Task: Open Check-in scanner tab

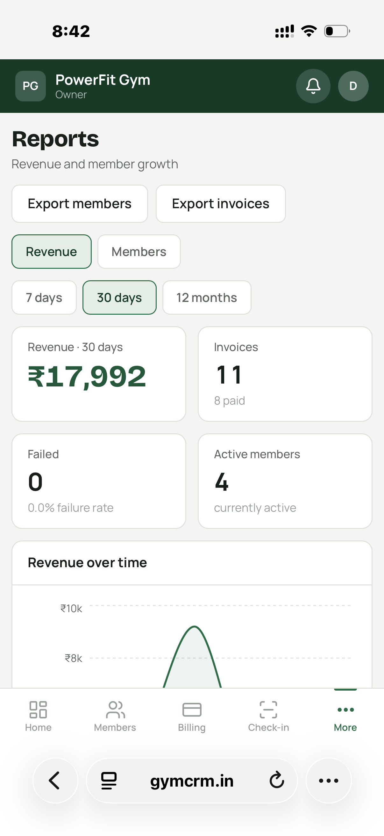Action: (x=269, y=716)
